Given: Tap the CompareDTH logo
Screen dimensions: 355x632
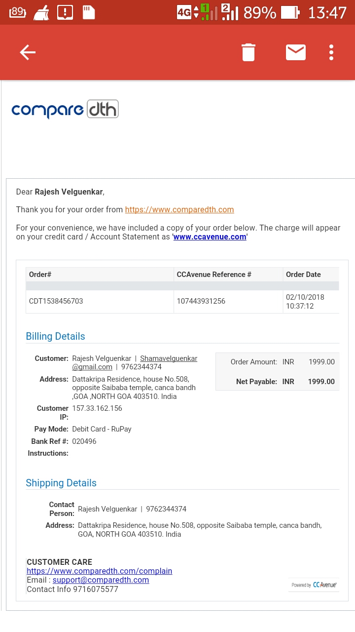Looking at the screenshot, I should [x=65, y=109].
